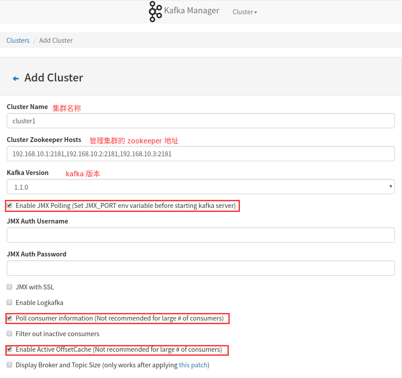Select the Add Cluster breadcrumb item
This screenshot has width=402, height=378.
coord(56,40)
